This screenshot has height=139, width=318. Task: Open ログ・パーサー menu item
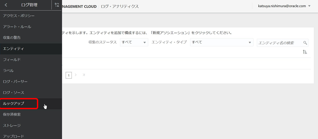pos(31,82)
